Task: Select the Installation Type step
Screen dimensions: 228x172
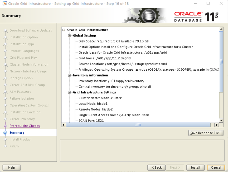Action: click(x=22, y=44)
